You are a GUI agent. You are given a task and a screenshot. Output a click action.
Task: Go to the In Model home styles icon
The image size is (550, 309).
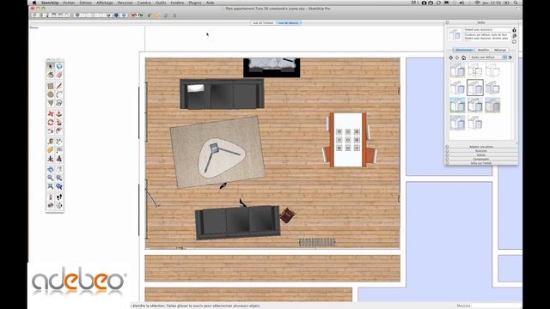(463, 58)
